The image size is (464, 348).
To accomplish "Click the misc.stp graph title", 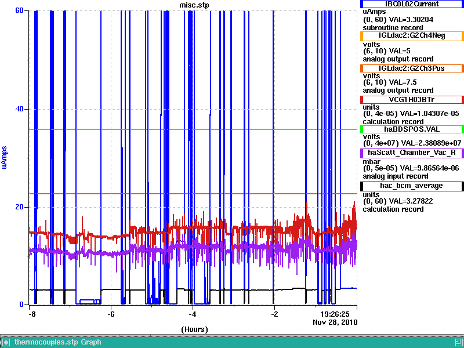I will pos(194,5).
